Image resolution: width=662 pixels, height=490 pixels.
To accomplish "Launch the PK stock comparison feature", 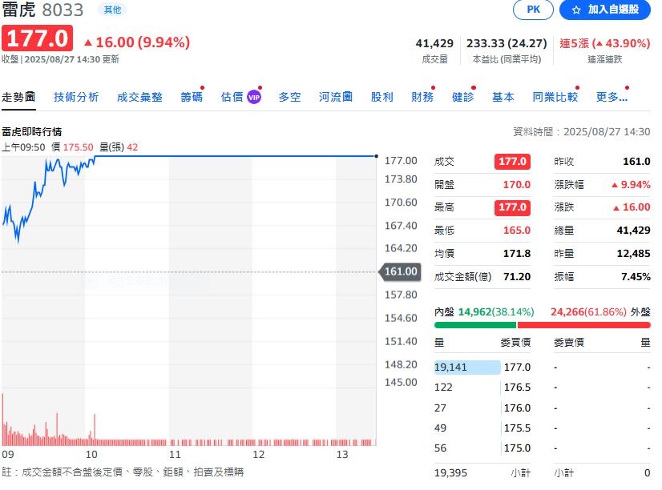I will pyautogui.click(x=532, y=10).
